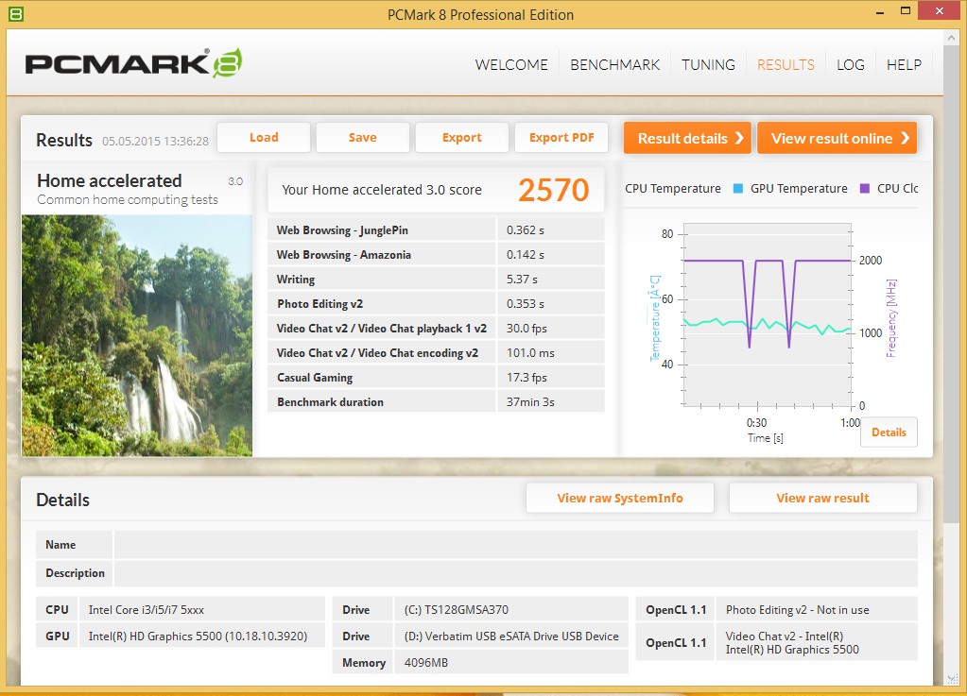The image size is (967, 696).
Task: Click the temperature and frequency chart
Action: point(768,314)
